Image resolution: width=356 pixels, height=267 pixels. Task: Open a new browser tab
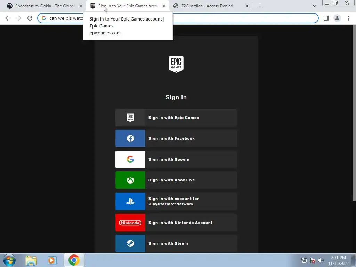pos(260,6)
